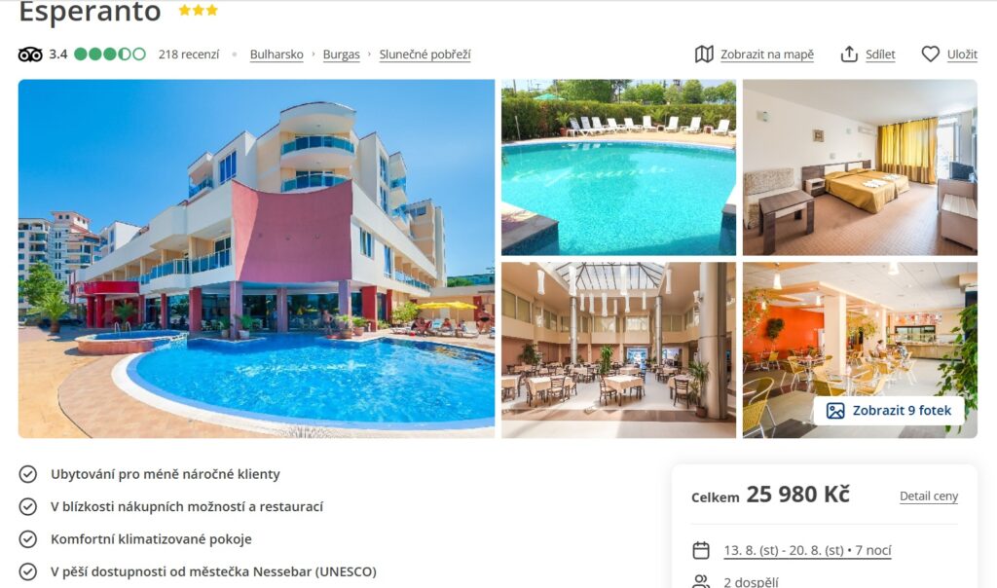Open the Bulharsko breadcrumb link
The width and height of the screenshot is (997, 588).
(277, 55)
